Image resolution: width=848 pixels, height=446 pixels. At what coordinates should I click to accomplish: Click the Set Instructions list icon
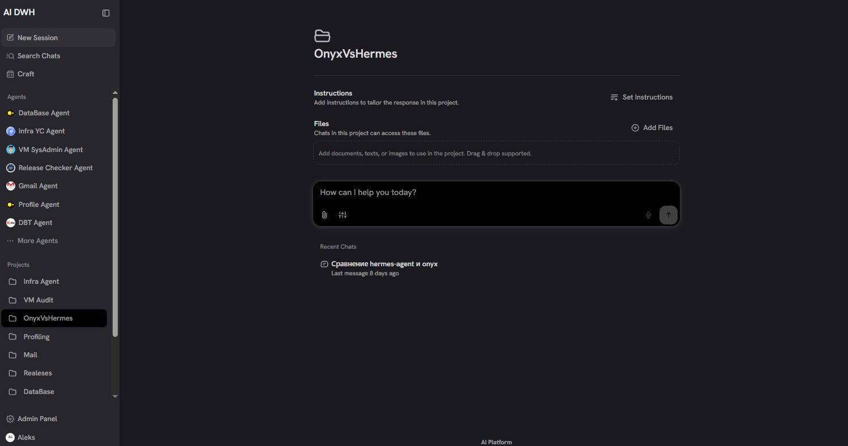coord(614,97)
